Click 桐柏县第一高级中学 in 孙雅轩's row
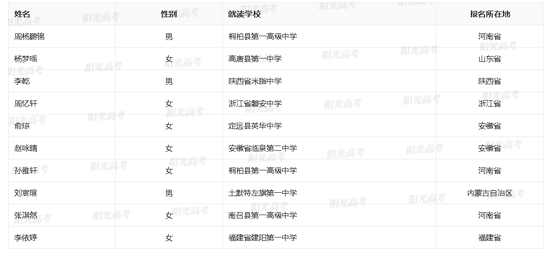 [x=263, y=170]
